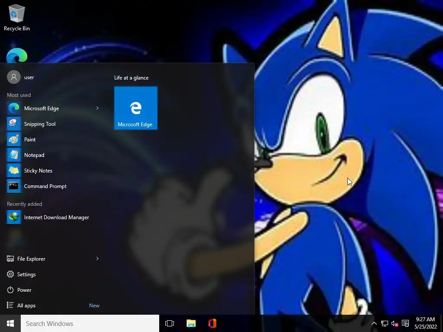Click the Windows Start button
Viewport: 443px width, 332px height.
(x=10, y=323)
